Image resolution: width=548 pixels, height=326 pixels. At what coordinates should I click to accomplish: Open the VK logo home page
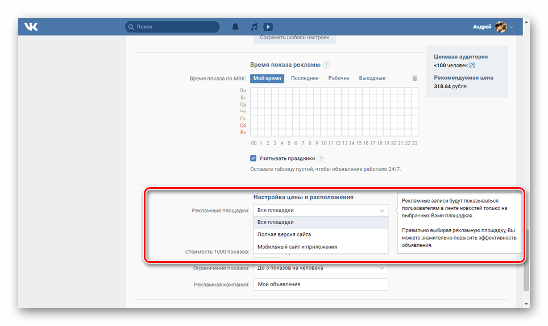click(31, 27)
